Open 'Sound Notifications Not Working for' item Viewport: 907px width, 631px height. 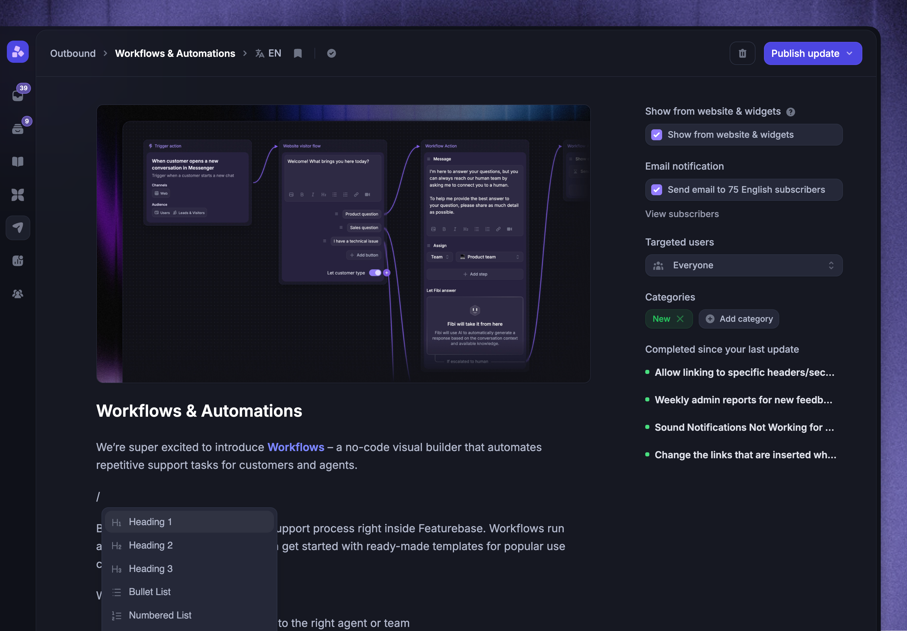point(744,428)
